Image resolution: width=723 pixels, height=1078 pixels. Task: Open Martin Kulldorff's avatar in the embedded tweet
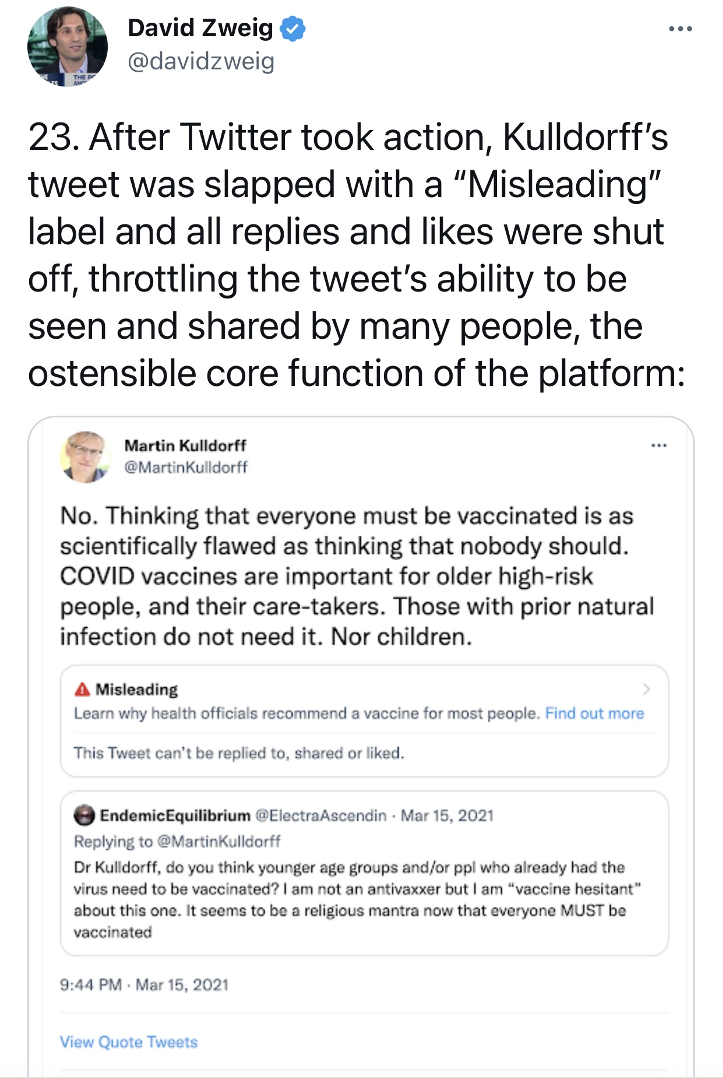point(85,457)
